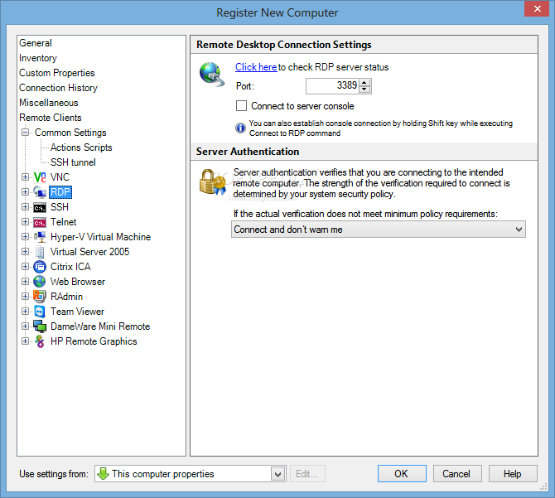Expand the RDP tree node

[25, 192]
